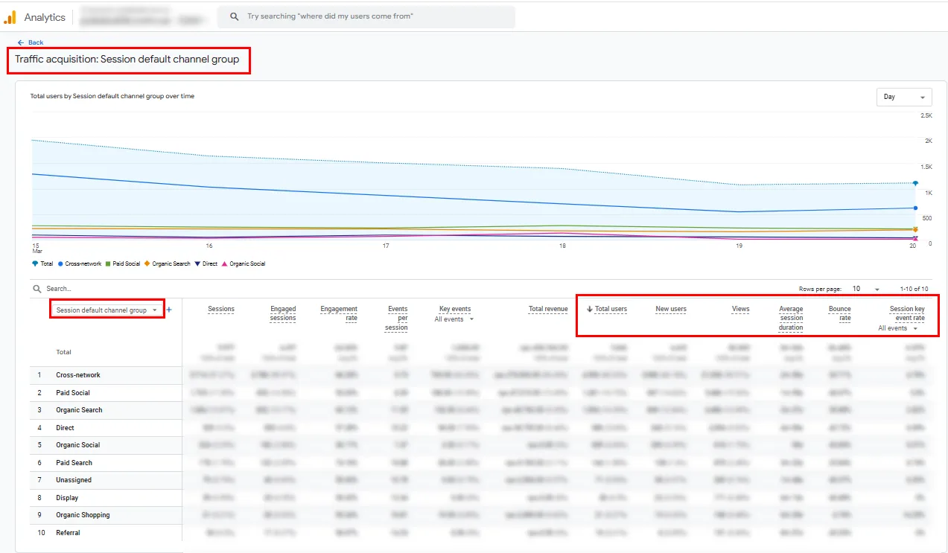The image size is (948, 553).
Task: Open the Day time granularity dropdown
Action: pos(903,97)
